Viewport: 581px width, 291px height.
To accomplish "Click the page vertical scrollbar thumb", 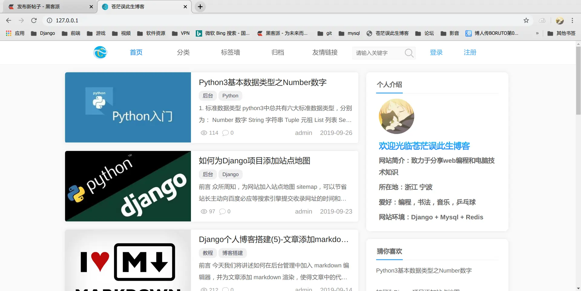I will (578, 80).
